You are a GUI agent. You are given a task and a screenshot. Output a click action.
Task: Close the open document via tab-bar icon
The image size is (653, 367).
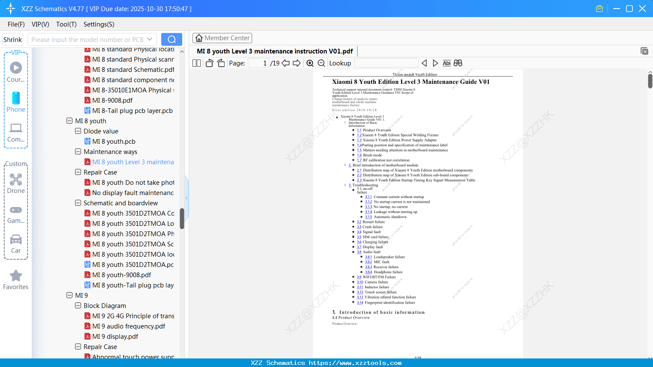(x=644, y=51)
